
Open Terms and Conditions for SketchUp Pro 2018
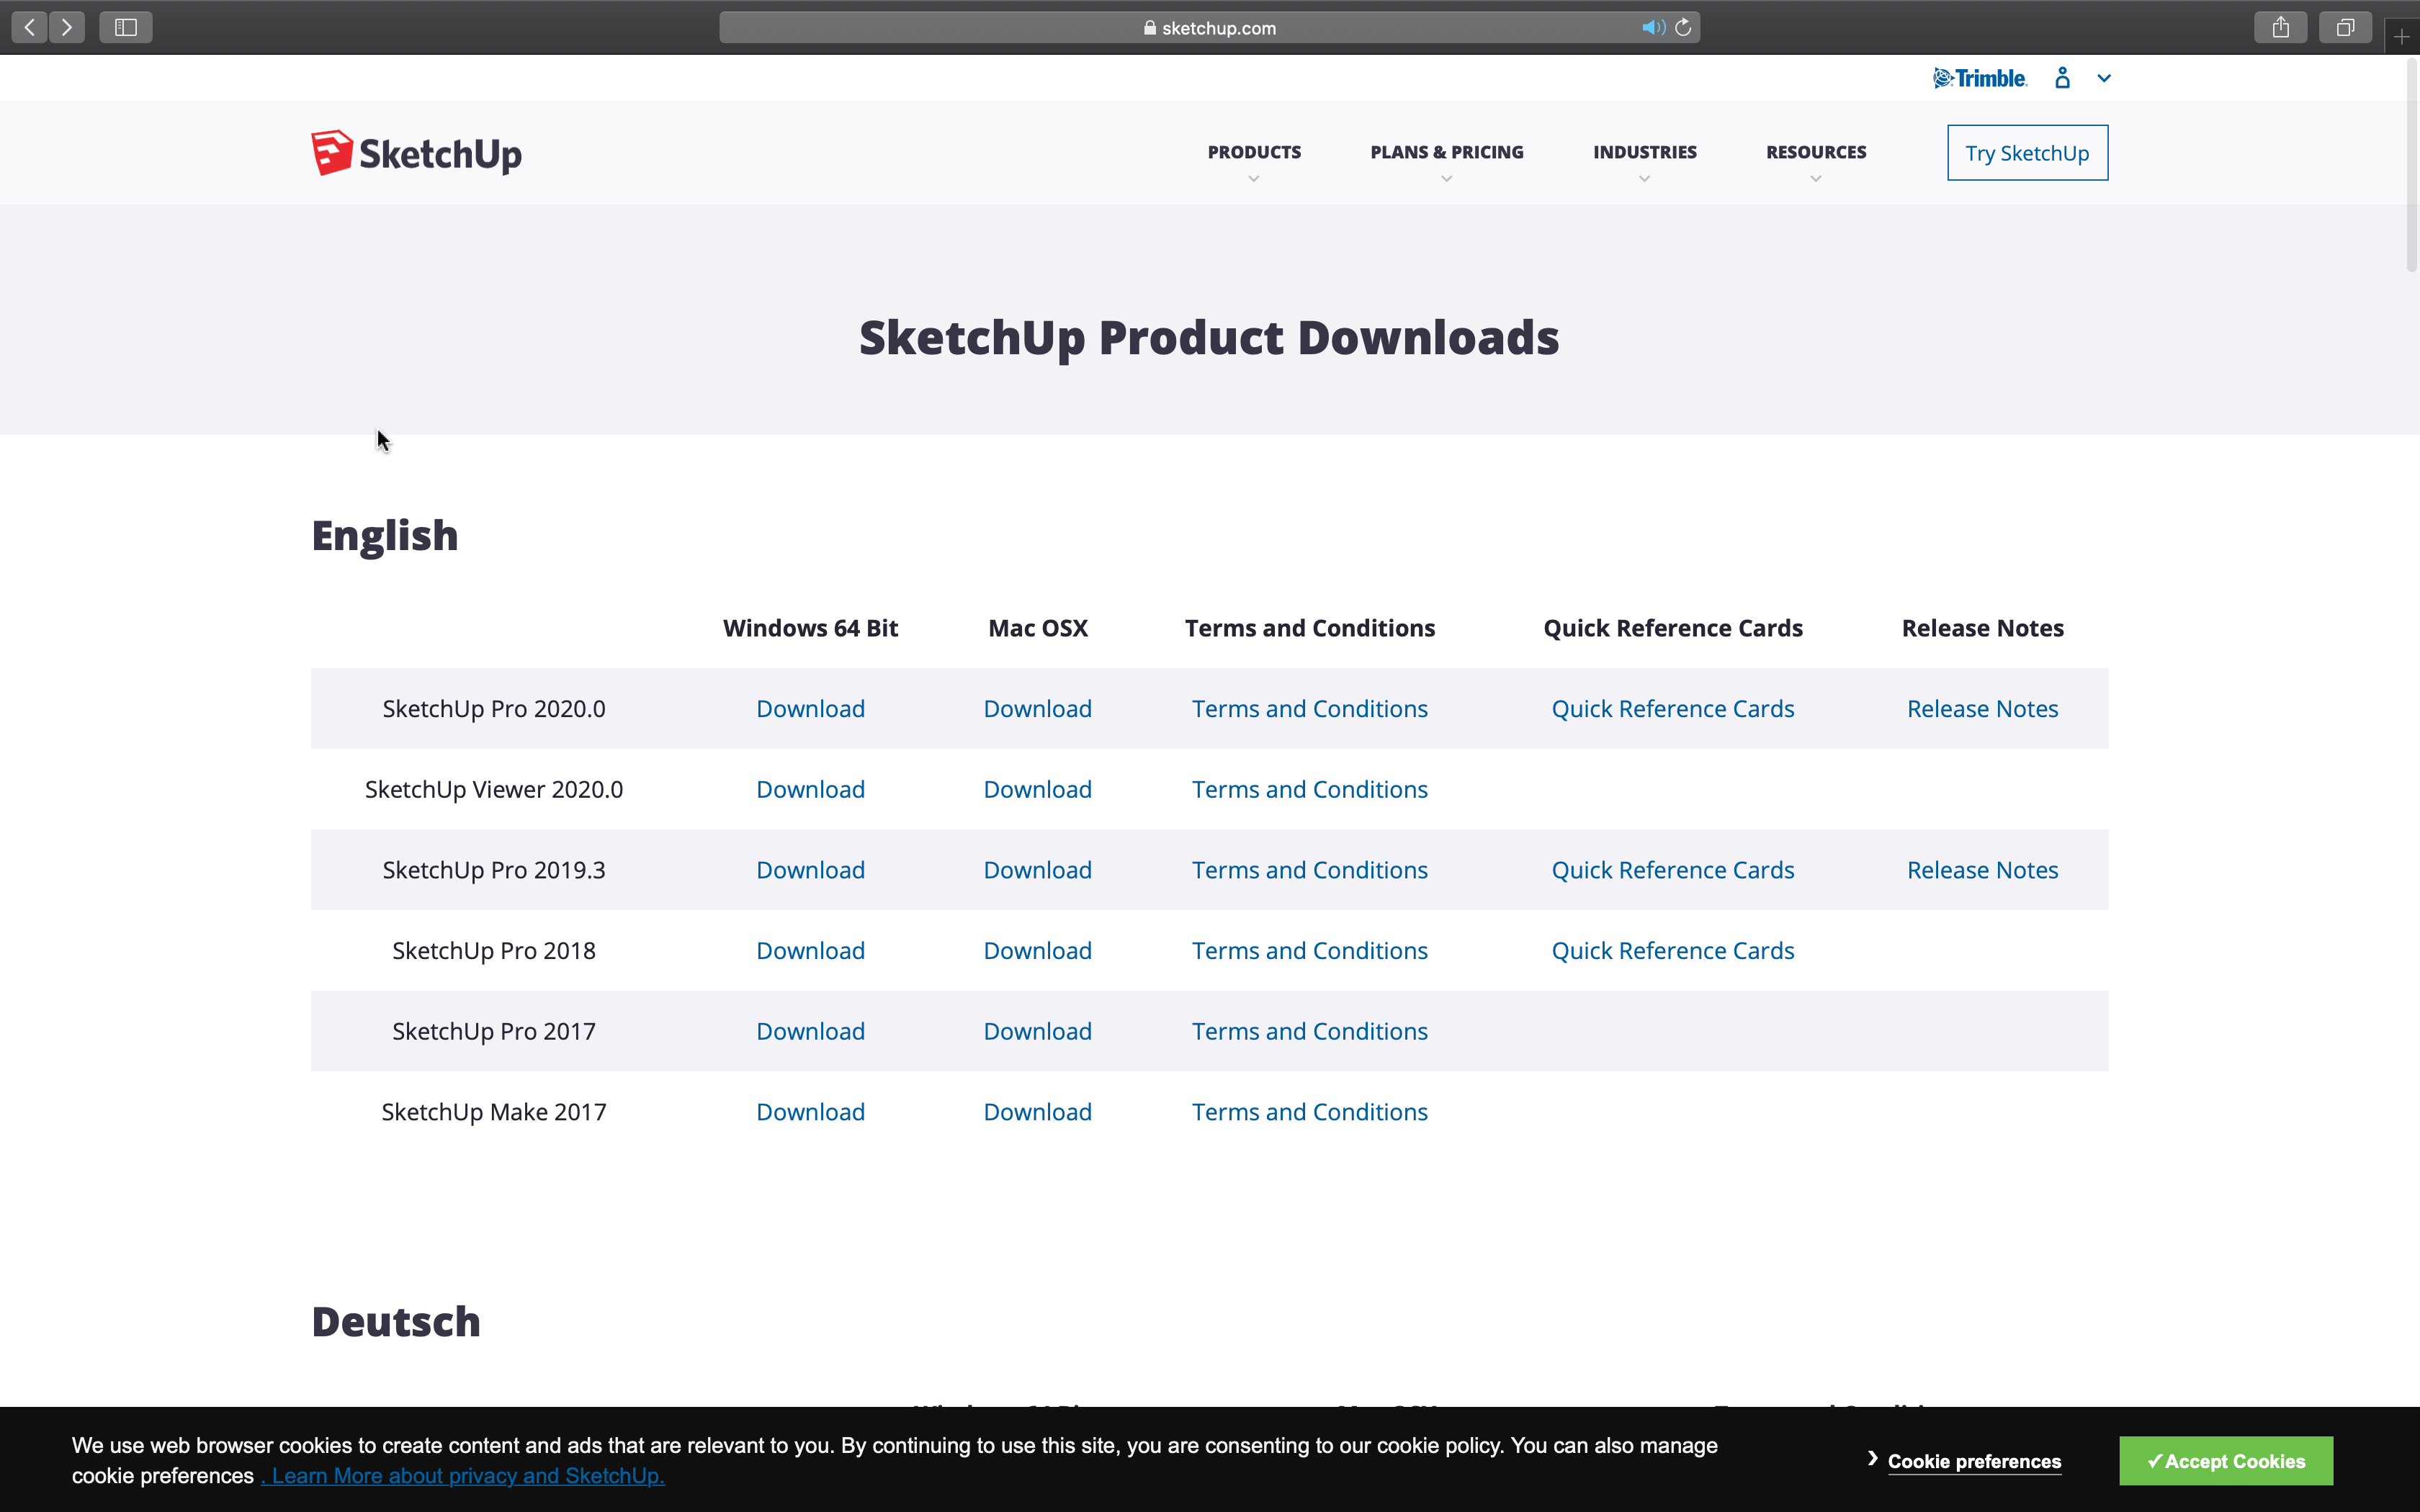click(1310, 951)
